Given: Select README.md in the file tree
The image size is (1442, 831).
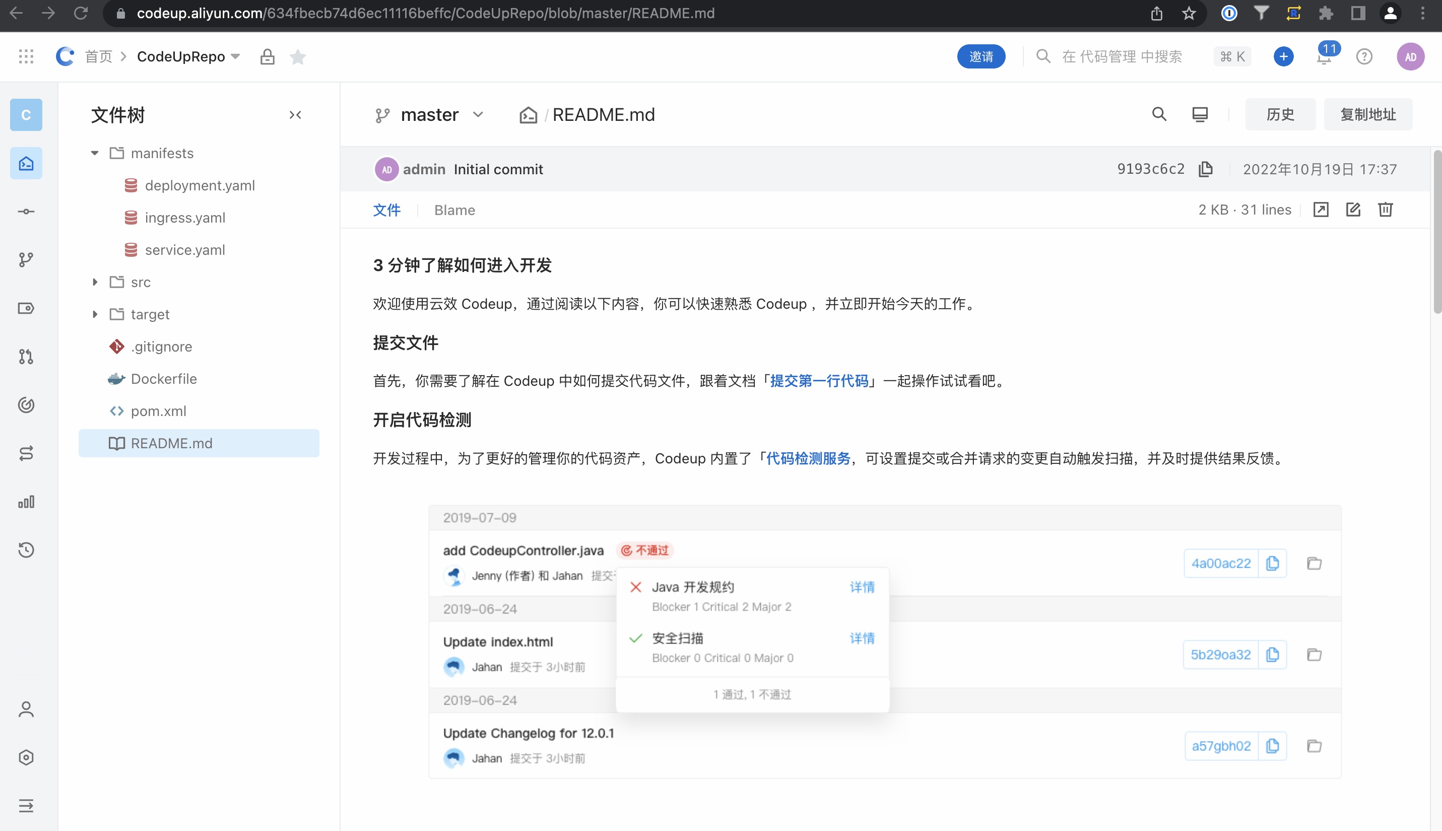Looking at the screenshot, I should click(199, 444).
